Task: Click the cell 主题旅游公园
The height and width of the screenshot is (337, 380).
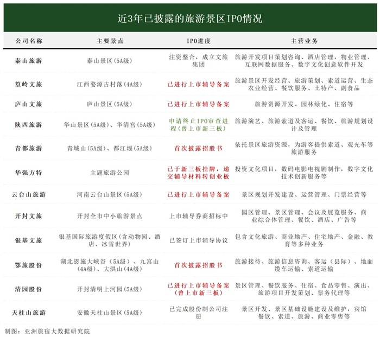Action: pos(110,173)
